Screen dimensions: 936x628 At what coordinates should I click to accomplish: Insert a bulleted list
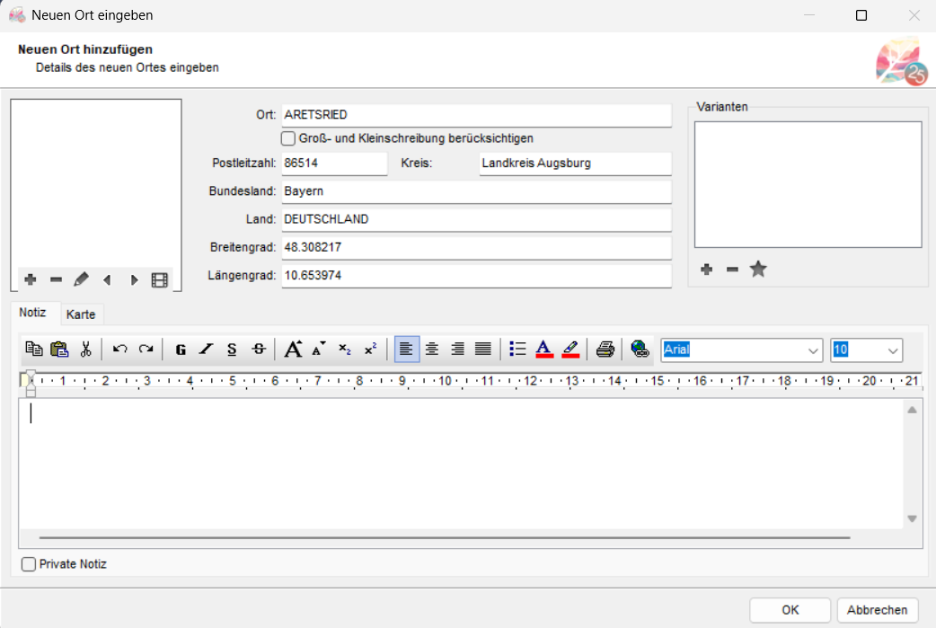coord(517,349)
